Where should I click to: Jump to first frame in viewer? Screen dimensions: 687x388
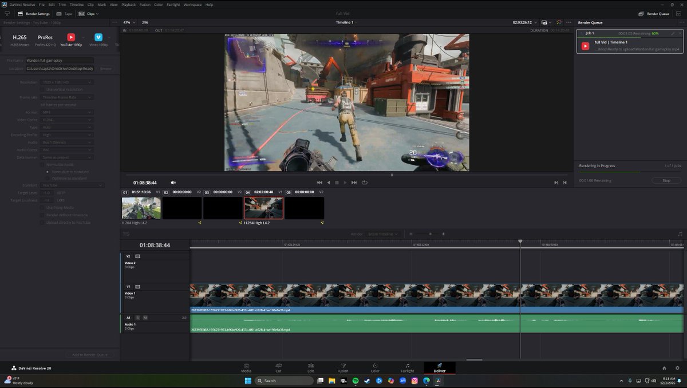(319, 183)
